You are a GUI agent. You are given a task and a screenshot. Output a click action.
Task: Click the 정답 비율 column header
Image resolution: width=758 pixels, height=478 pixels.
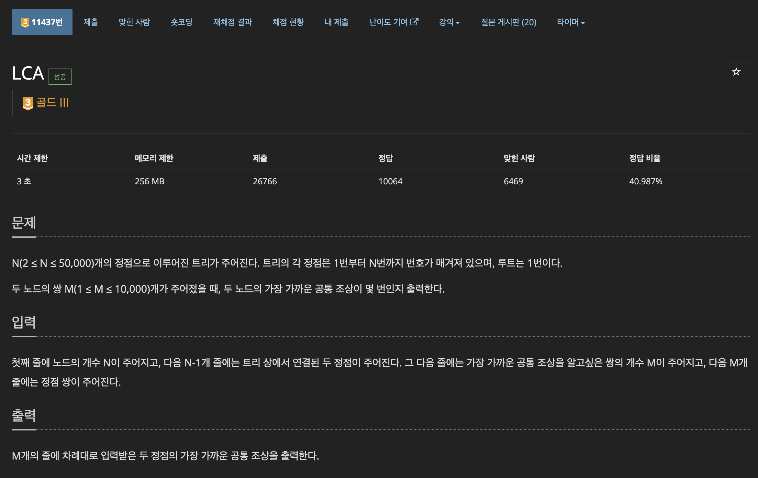[644, 158]
